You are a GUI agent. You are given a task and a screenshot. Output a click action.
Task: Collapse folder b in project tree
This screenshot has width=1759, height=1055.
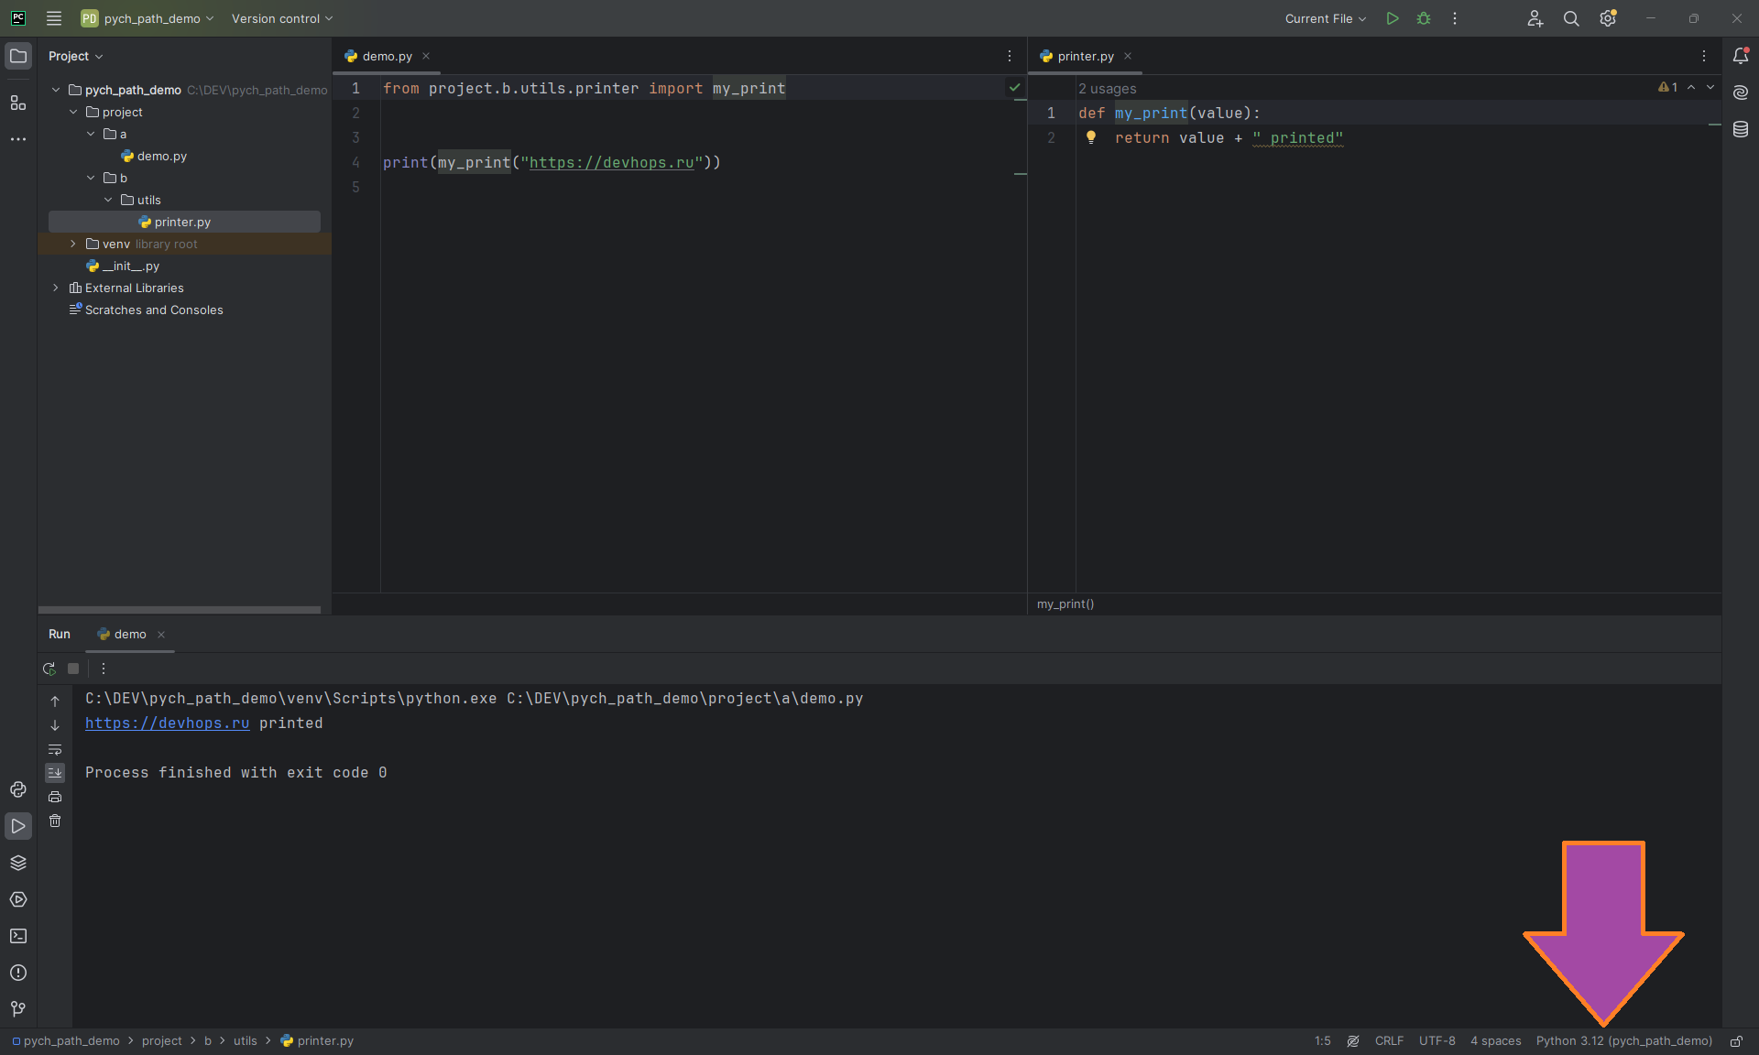[91, 178]
